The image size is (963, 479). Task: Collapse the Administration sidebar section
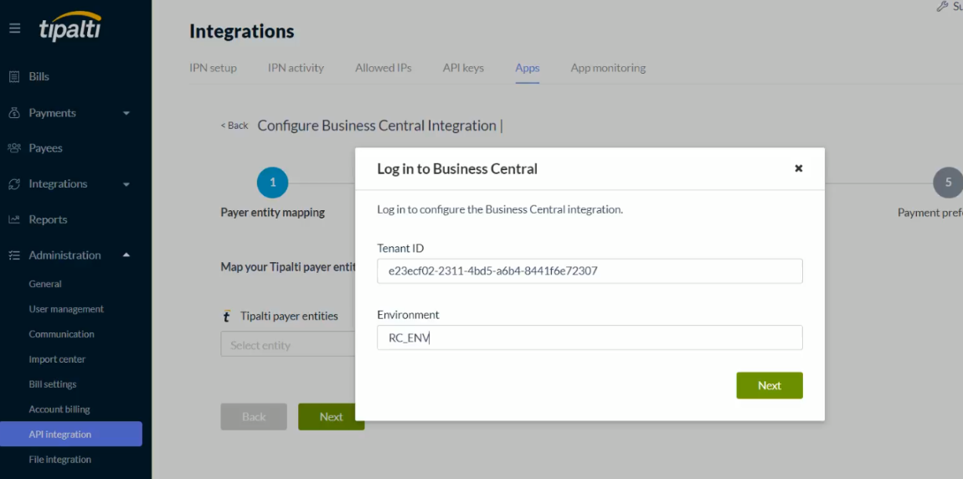[x=126, y=255]
